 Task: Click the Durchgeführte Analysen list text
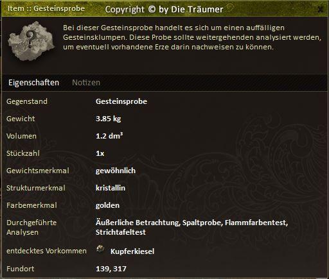[x=191, y=227]
